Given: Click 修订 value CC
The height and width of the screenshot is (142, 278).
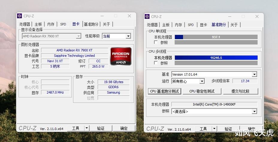Looking at the screenshot, I should 98,61.
